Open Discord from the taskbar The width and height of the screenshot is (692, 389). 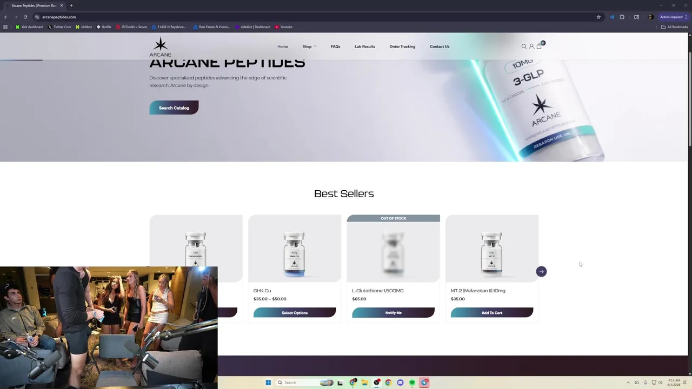click(400, 383)
